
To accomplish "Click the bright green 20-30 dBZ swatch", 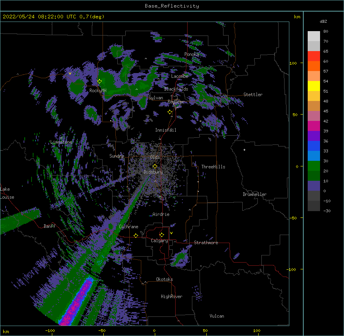I will 314,166.
